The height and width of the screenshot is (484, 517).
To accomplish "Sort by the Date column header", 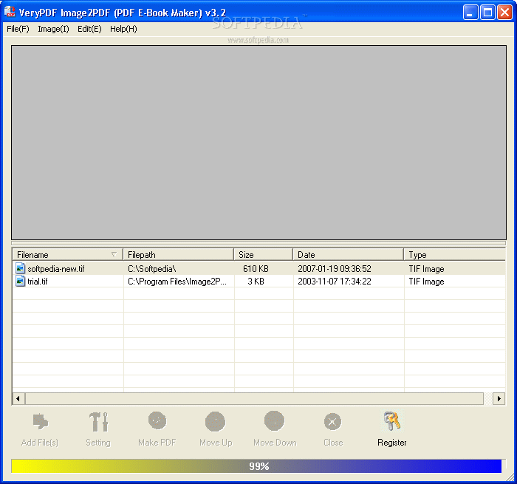I will pyautogui.click(x=348, y=255).
